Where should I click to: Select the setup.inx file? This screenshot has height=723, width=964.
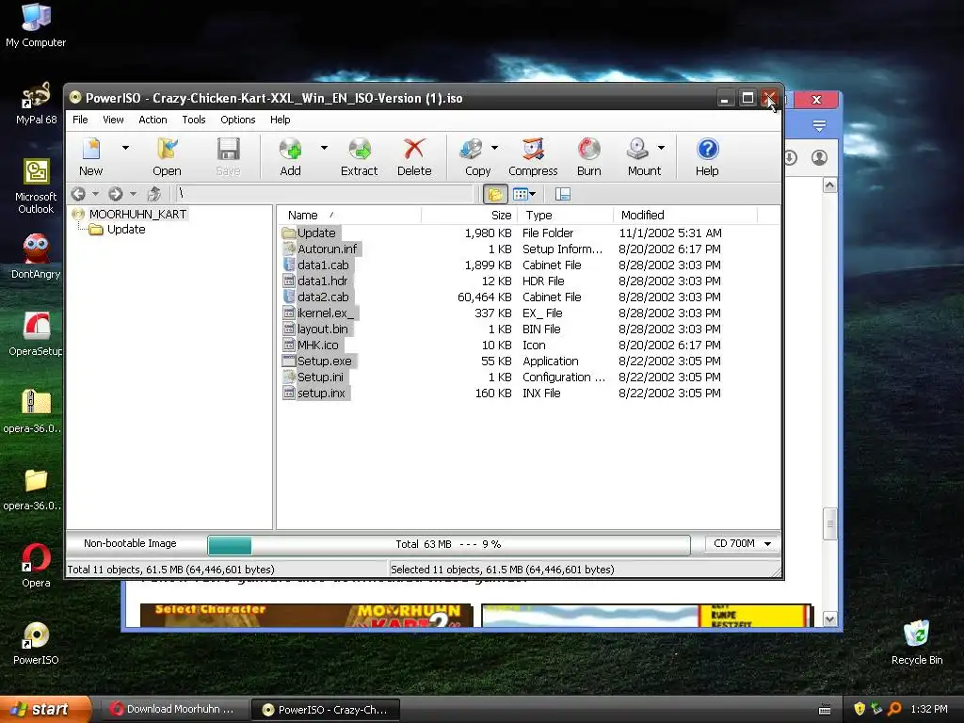321,393
